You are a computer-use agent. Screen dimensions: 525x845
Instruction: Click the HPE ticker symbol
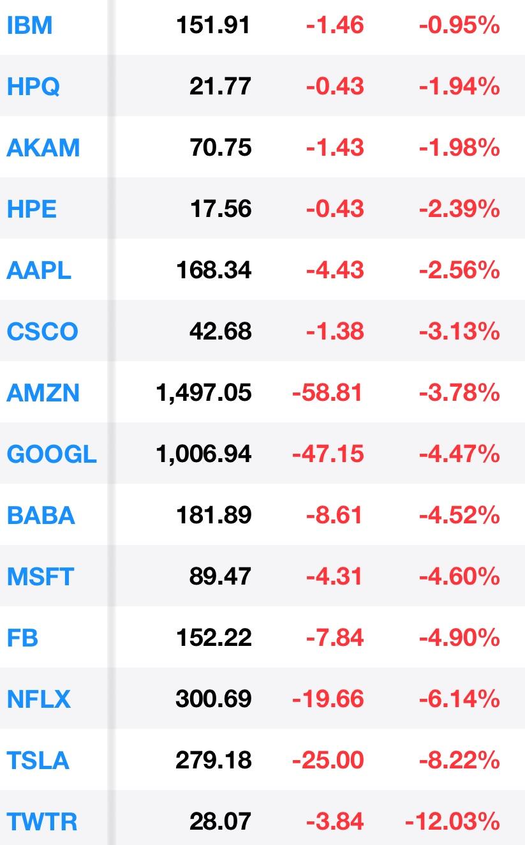[31, 209]
